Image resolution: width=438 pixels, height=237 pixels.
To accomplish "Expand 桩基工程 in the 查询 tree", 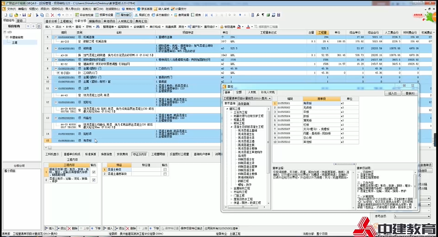I will click(231, 120).
